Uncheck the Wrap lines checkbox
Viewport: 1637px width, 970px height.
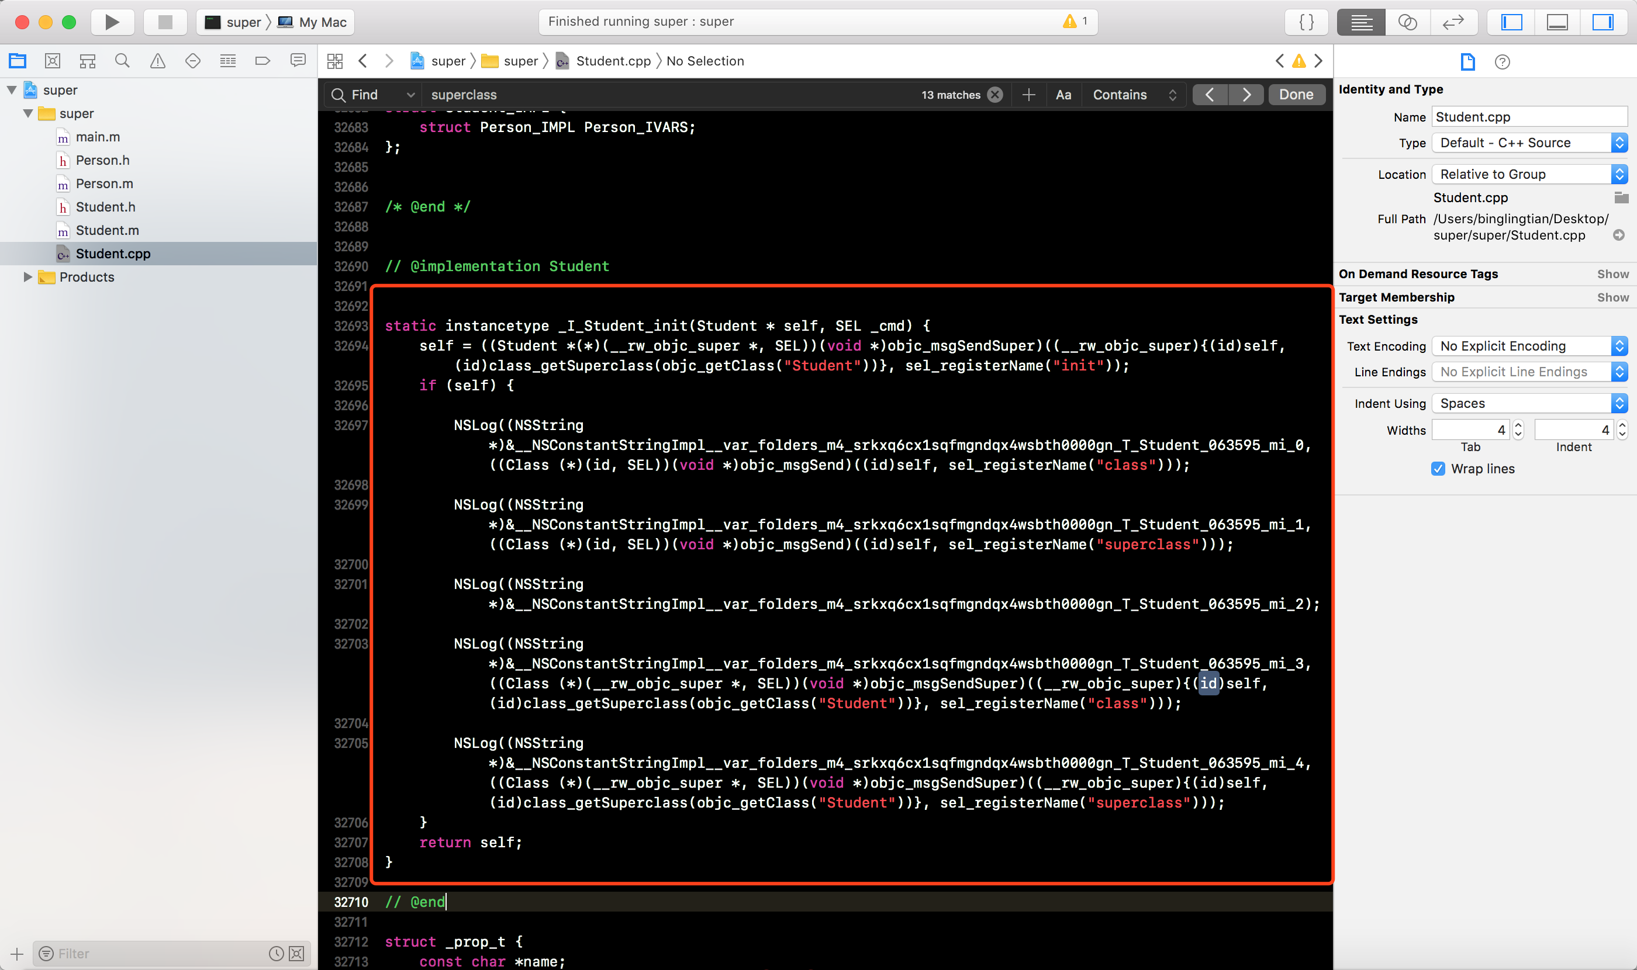tap(1438, 469)
